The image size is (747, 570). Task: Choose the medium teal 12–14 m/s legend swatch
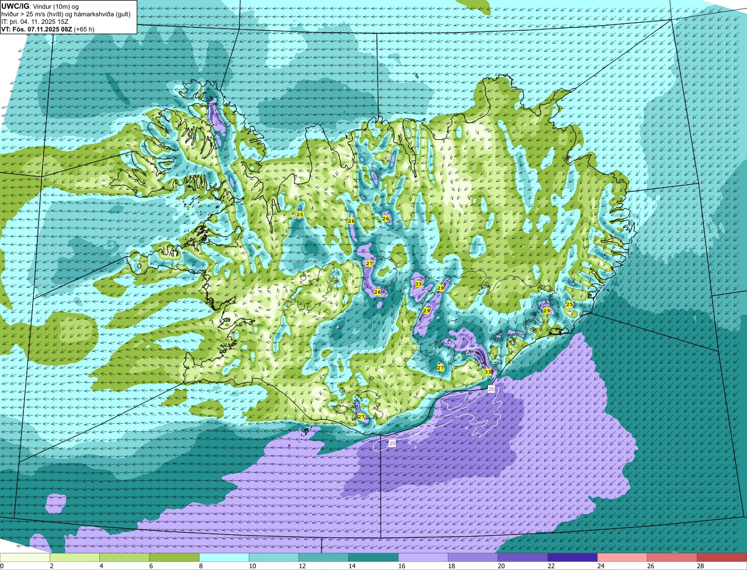[324, 557]
